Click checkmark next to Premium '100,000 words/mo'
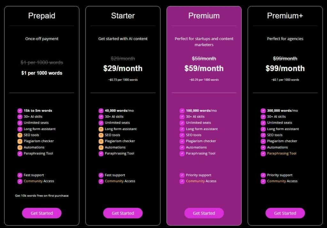327x228 pixels. click(182, 111)
